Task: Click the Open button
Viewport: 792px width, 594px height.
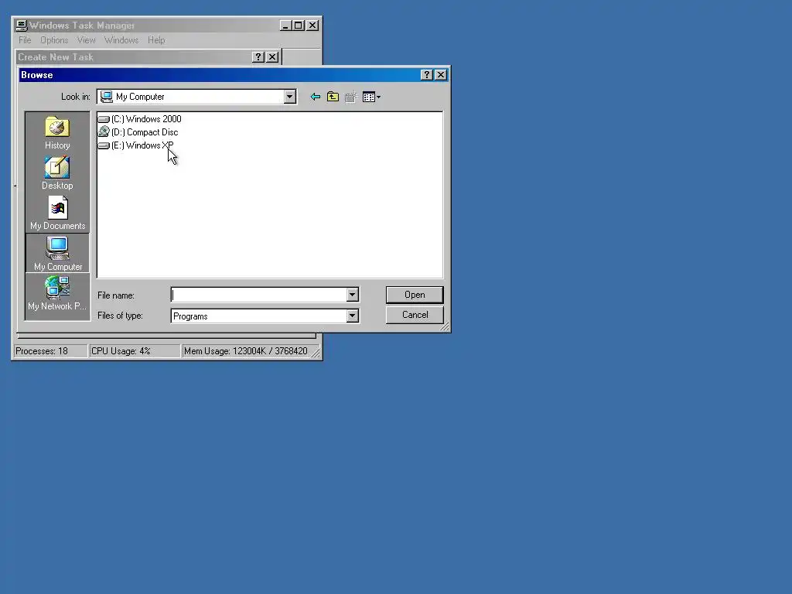Action: (415, 295)
